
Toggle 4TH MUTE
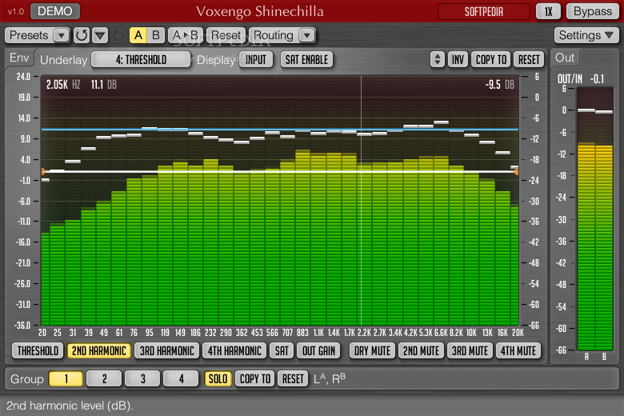pos(518,350)
